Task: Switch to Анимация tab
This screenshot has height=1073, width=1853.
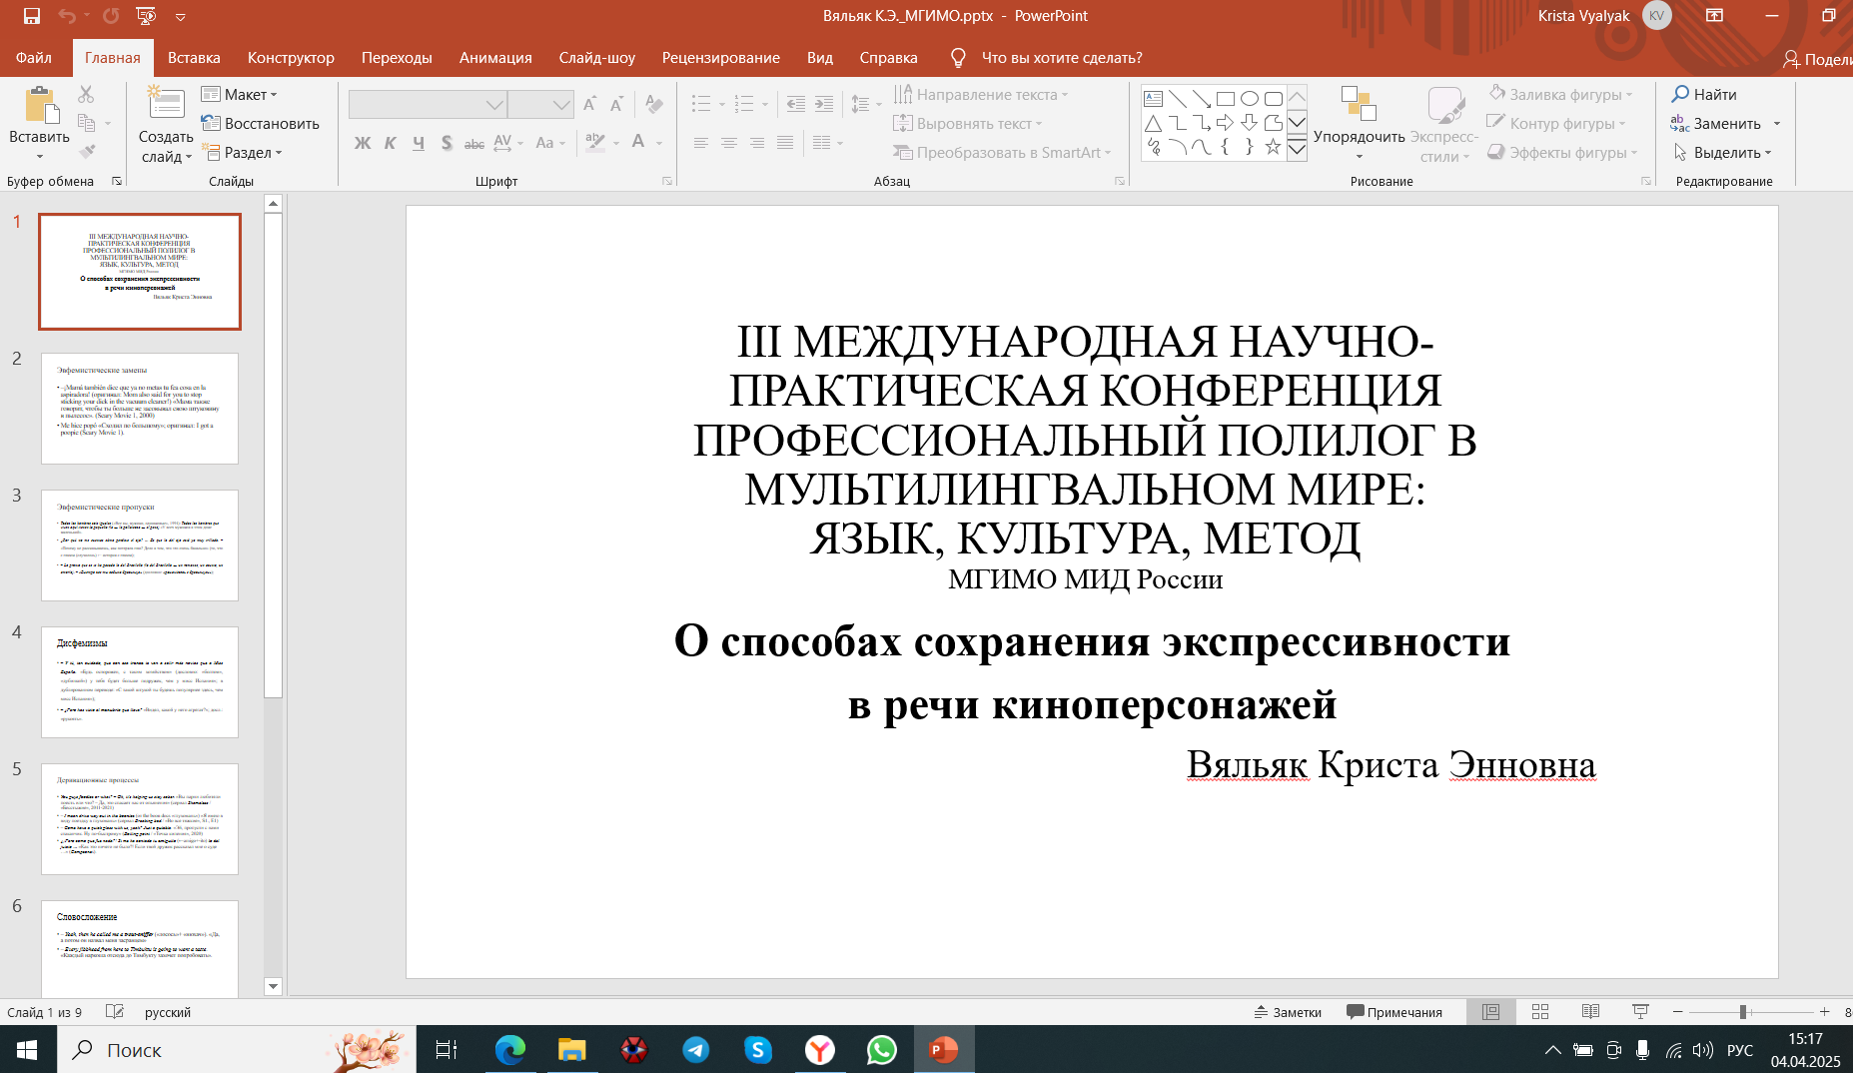Action: coord(495,58)
